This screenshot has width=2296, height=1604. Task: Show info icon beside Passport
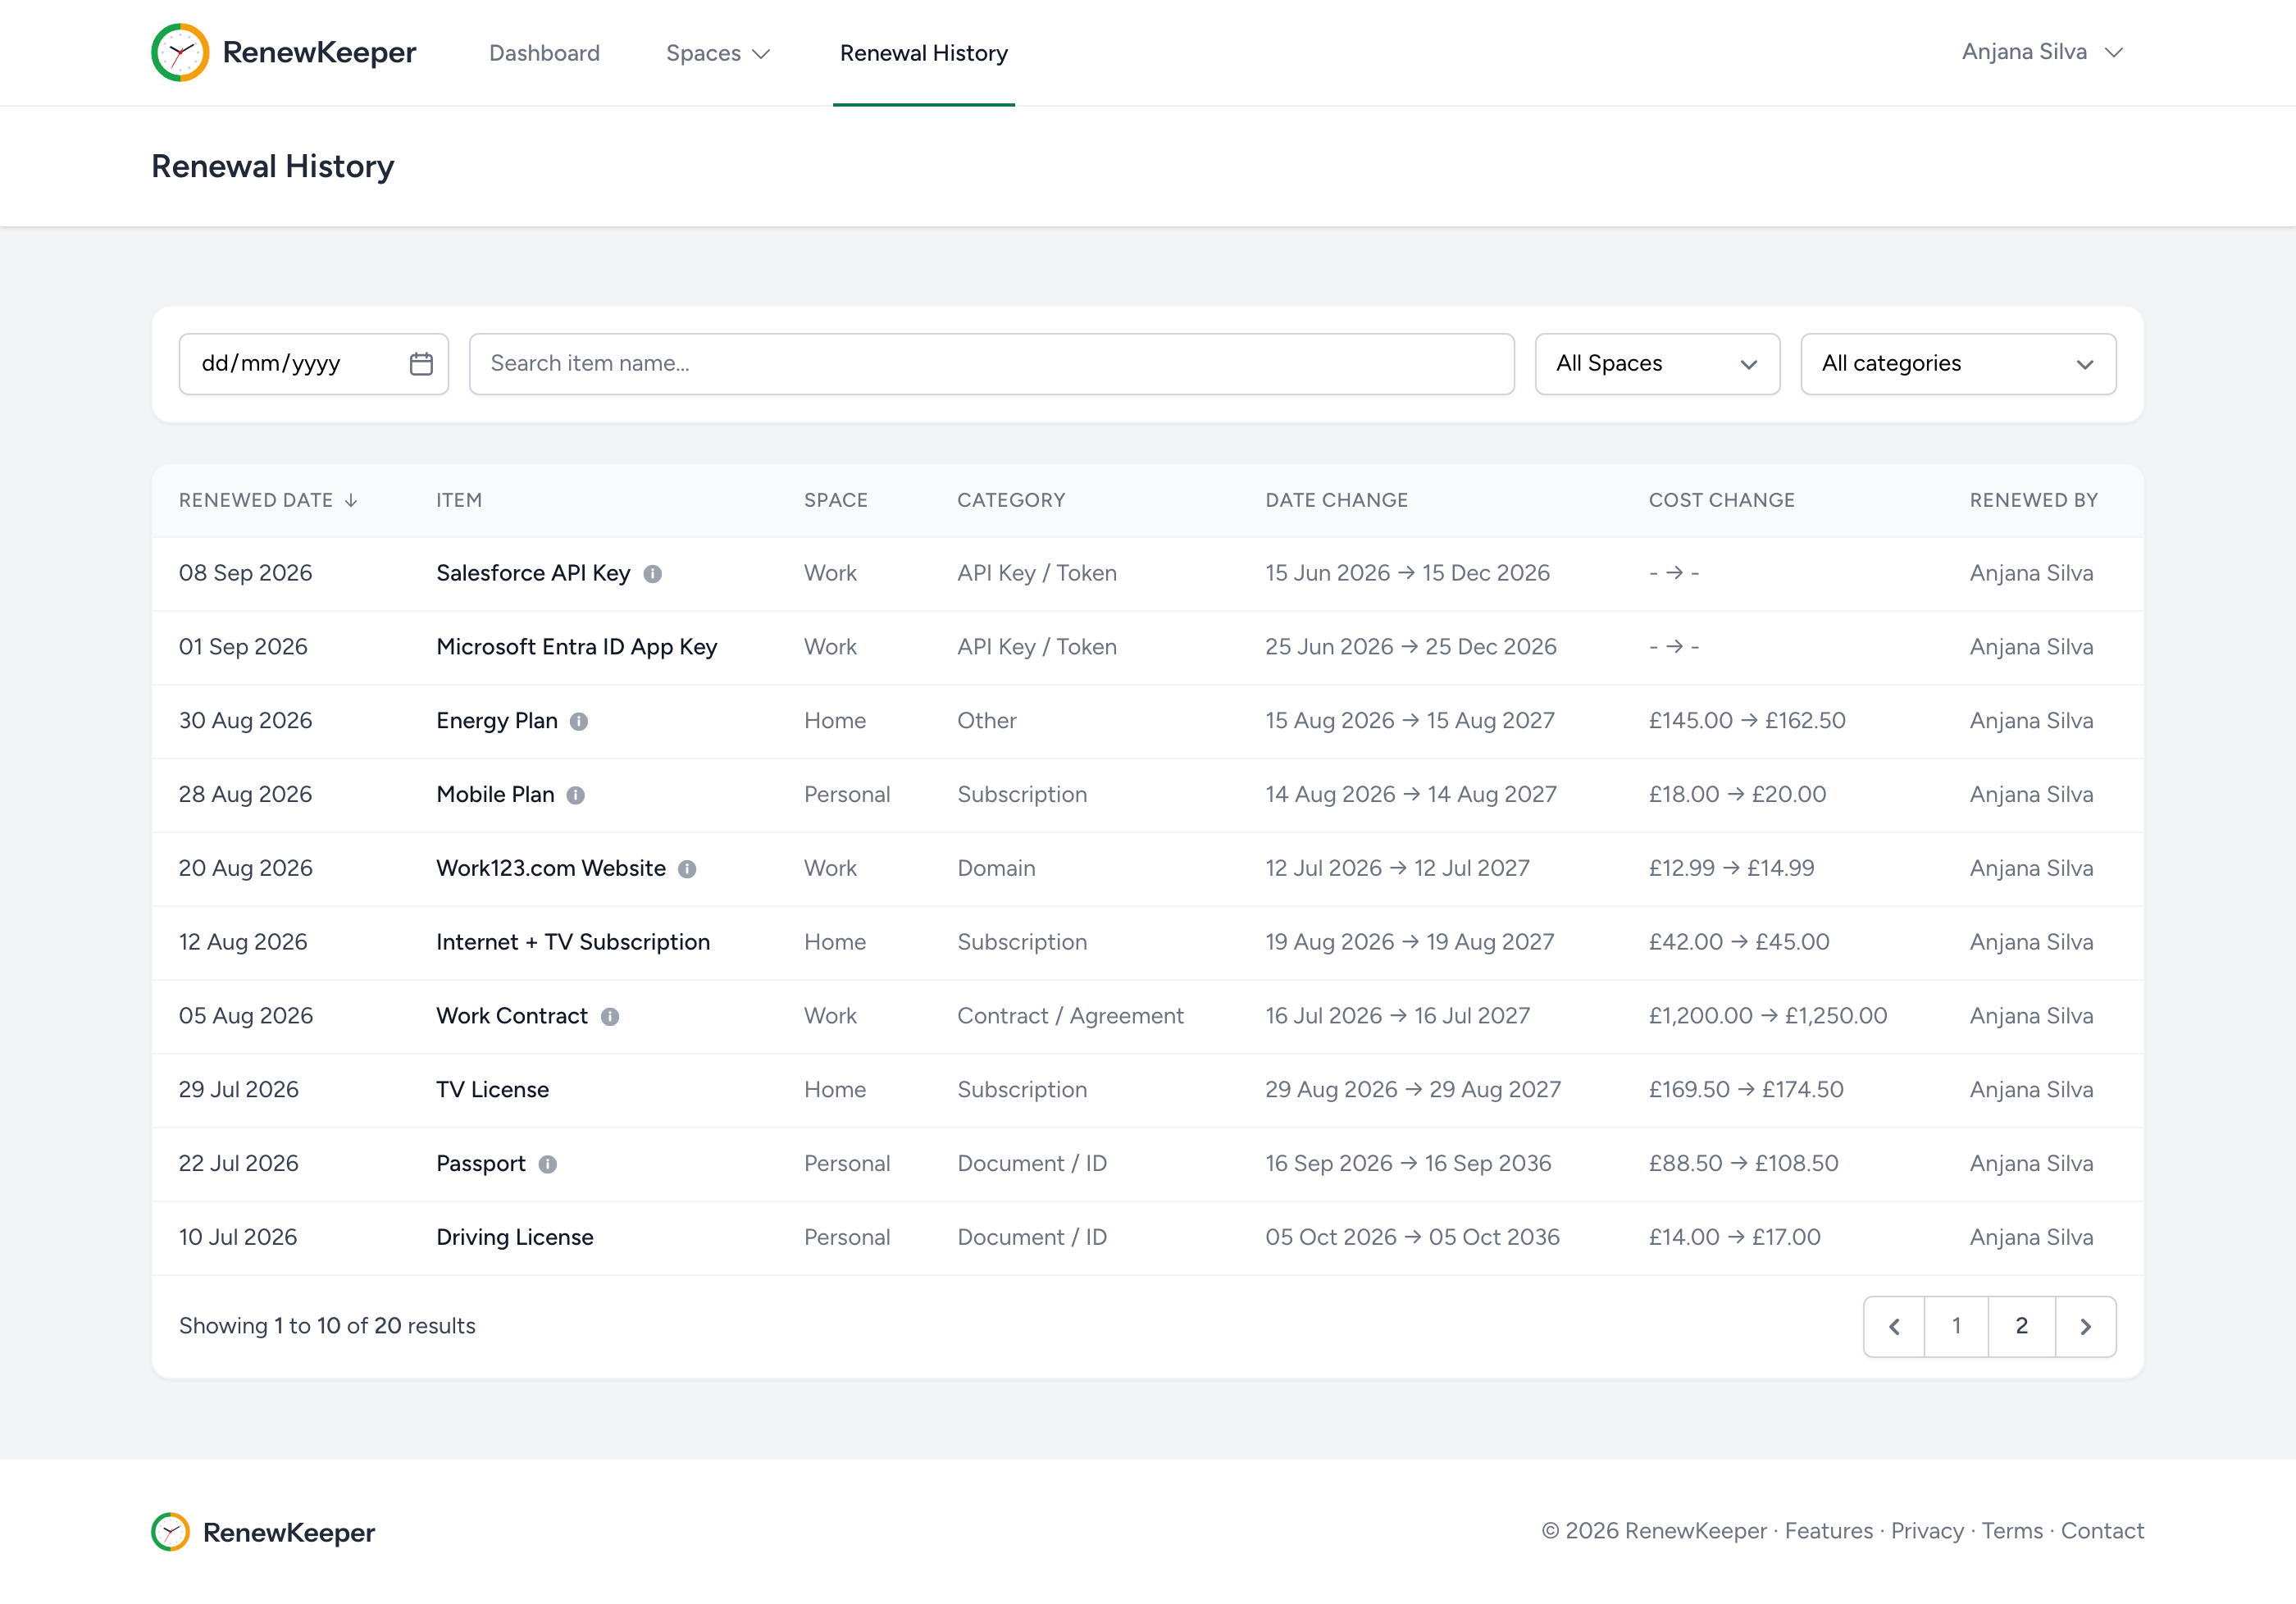tap(548, 1164)
